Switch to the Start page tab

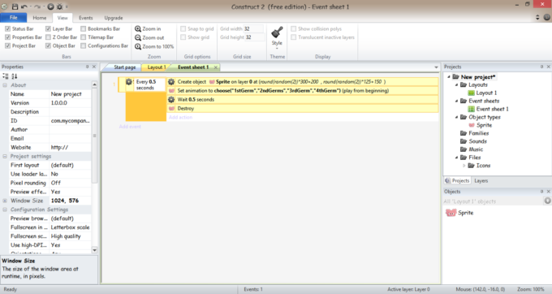click(125, 67)
